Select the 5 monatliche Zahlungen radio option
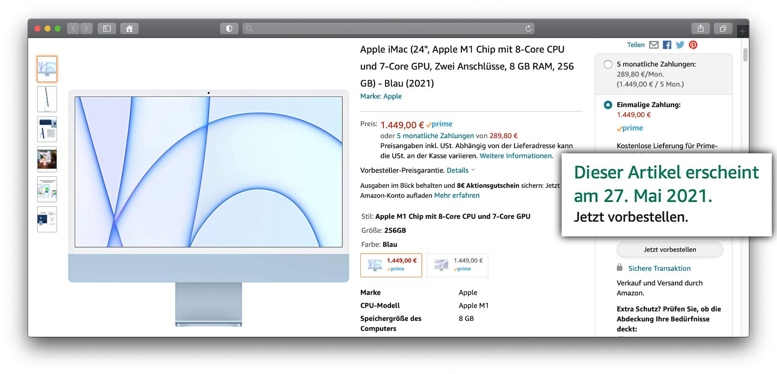The width and height of the screenshot is (777, 374). [608, 64]
